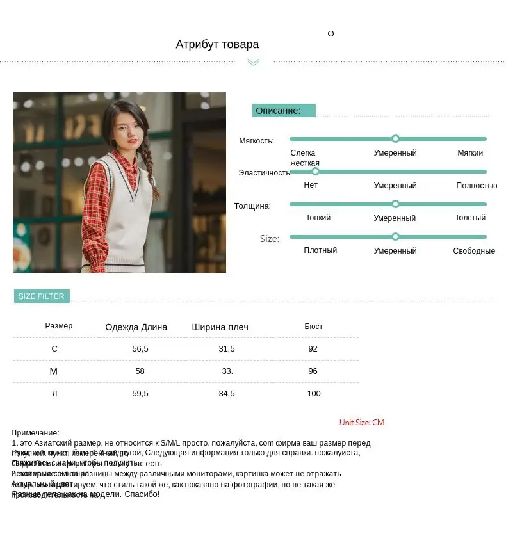Click the Толщина: label
Image resolution: width=506 pixels, height=543 pixels.
click(252, 206)
